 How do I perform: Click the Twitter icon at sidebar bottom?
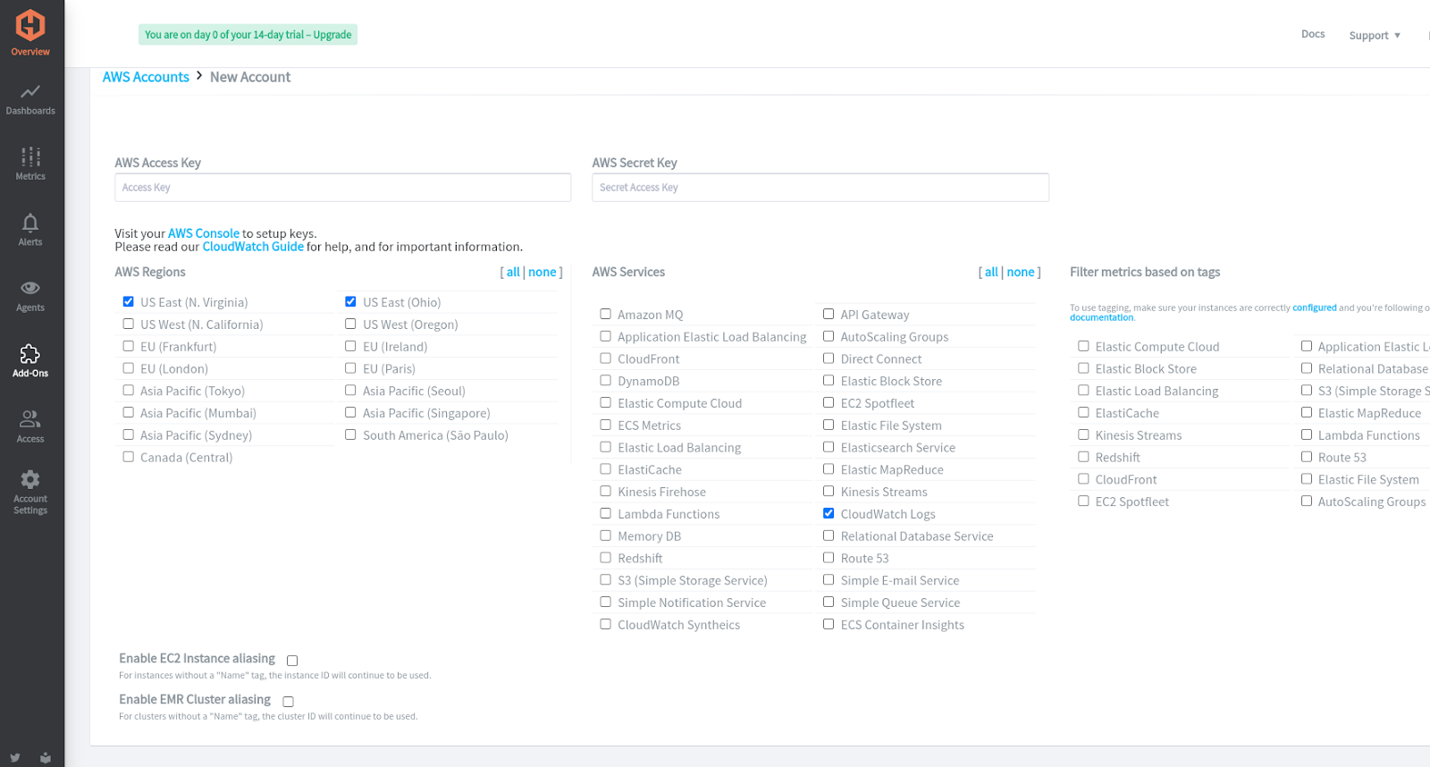(15, 757)
